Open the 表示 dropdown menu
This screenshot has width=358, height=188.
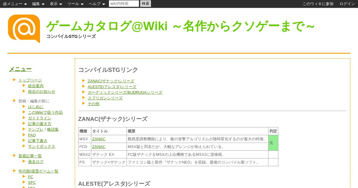56,4
